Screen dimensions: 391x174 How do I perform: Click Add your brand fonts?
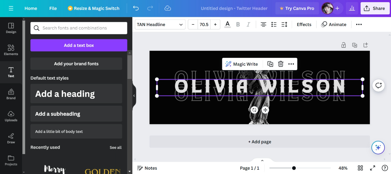(x=76, y=64)
